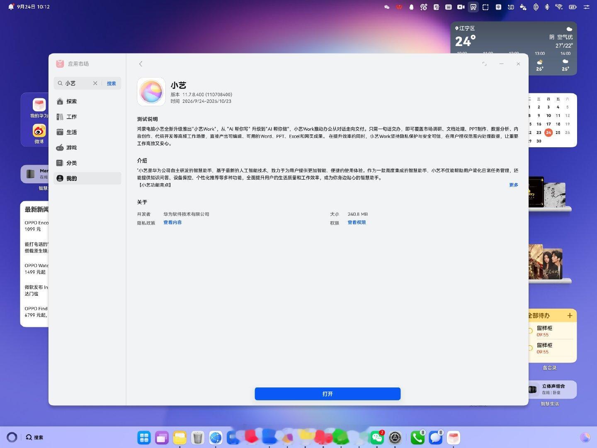The width and height of the screenshot is (597, 448).
Task: Click the 小艺 app icon thumbnail
Action: [151, 92]
